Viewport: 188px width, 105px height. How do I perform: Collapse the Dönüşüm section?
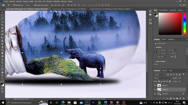(x=155, y=47)
